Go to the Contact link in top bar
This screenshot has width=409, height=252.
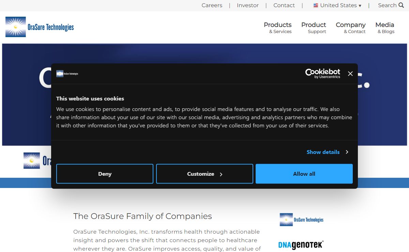click(284, 5)
